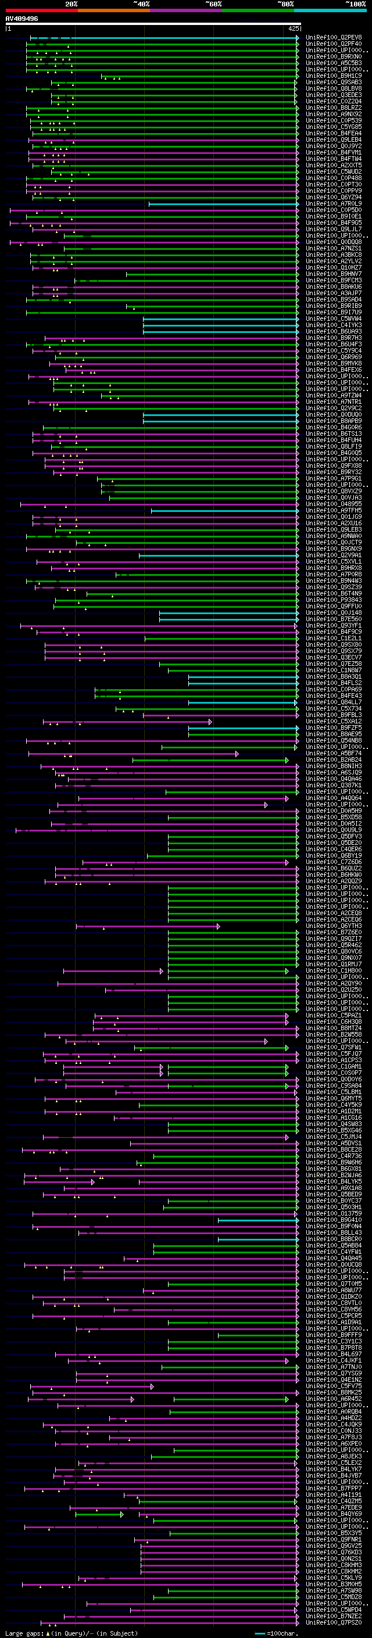Select the AV409496 query name
Viewport: 372px width, 1638px height.
[22, 19]
